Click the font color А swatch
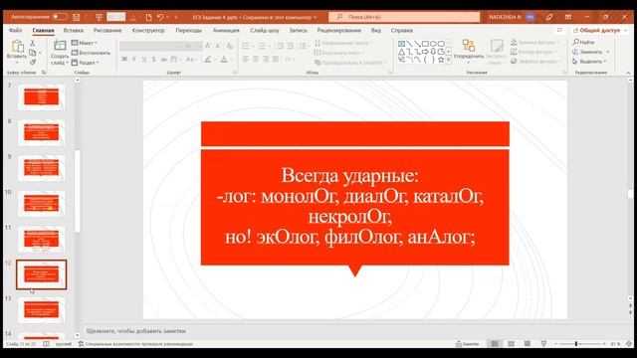Screen dimensions: 637x358 pyautogui.click(x=224, y=60)
